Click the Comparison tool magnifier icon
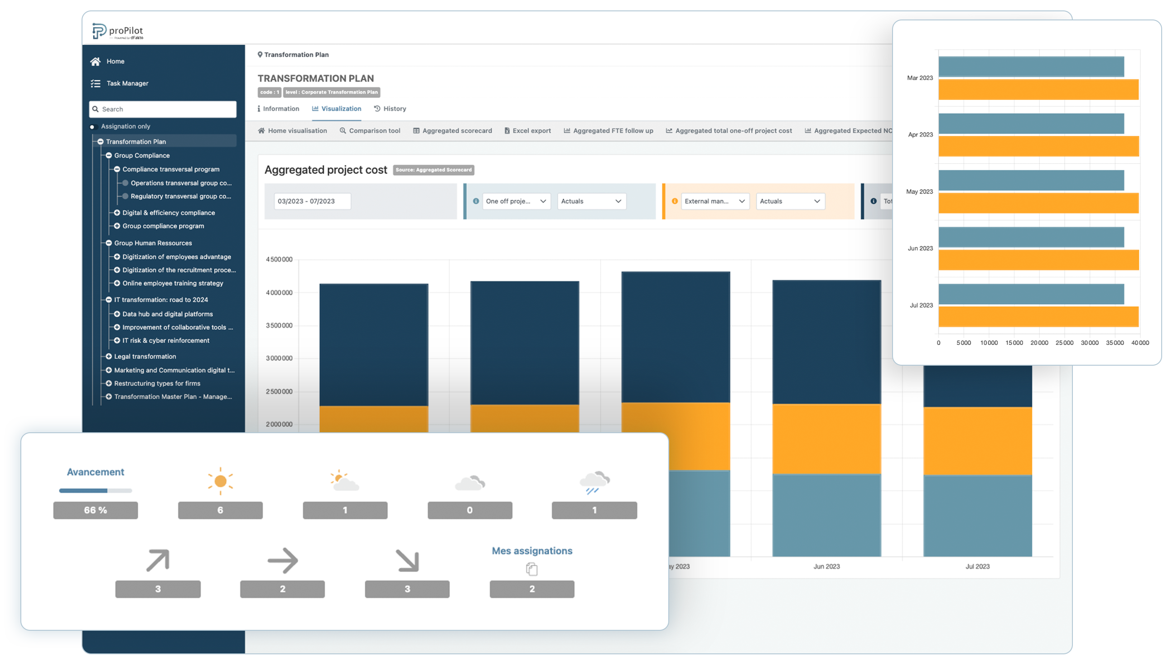This screenshot has height=667, width=1173. (343, 130)
